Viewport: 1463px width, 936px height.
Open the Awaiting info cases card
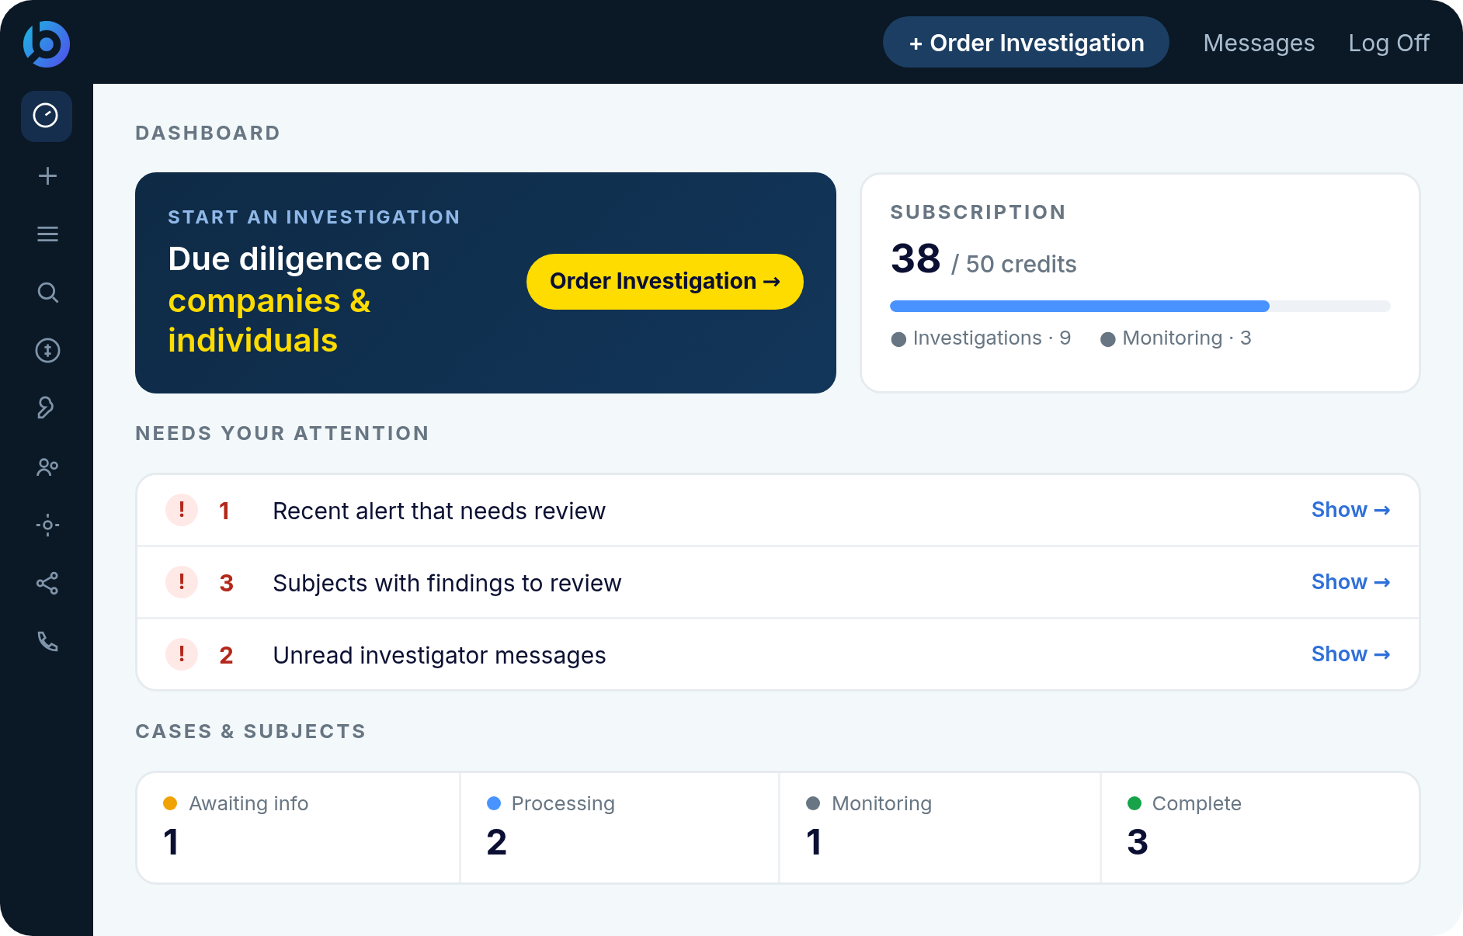click(x=299, y=827)
